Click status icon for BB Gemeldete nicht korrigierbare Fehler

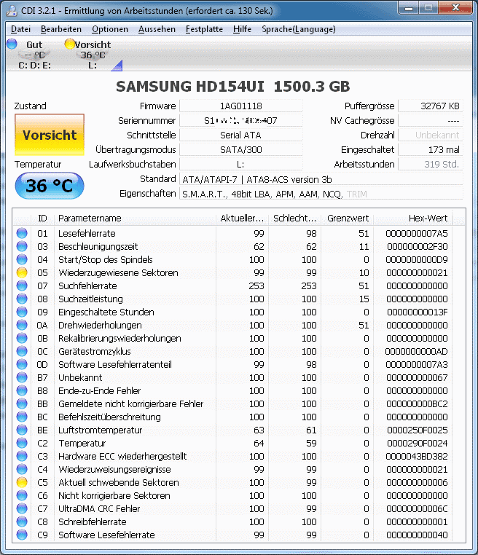click(x=22, y=404)
